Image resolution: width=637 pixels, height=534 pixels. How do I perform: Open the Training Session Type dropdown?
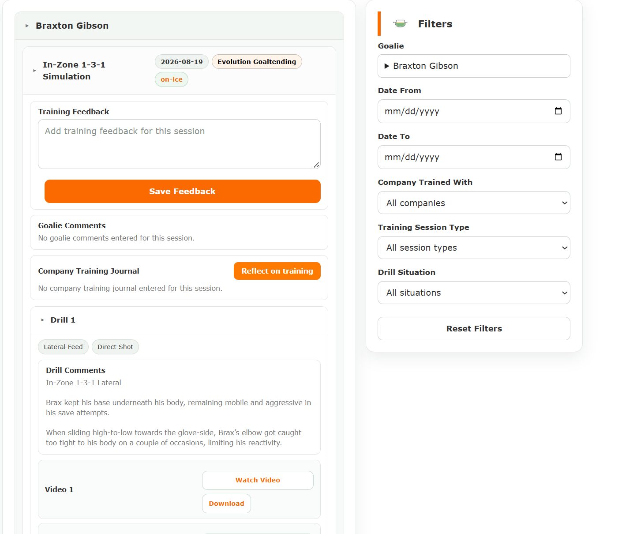tap(474, 248)
